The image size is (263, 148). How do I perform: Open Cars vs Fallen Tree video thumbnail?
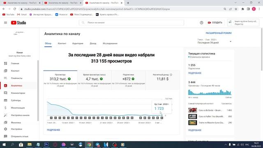[x=193, y=116]
